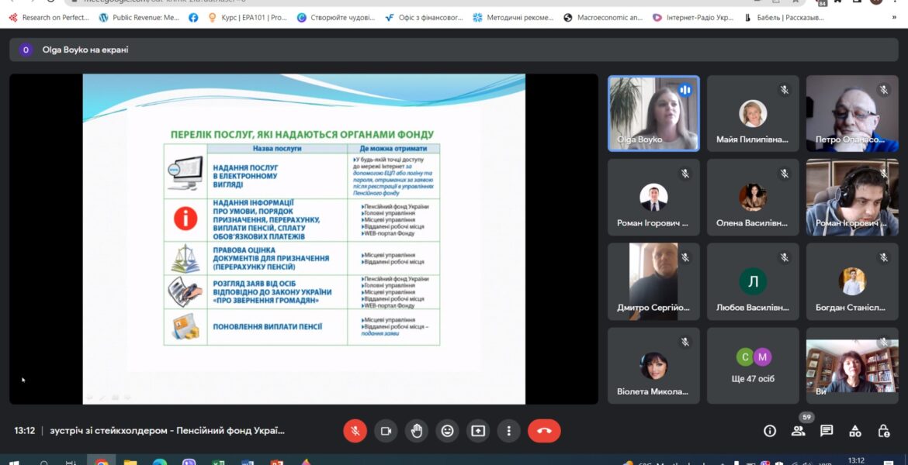Click the muted mic icon on the Віолета Микола... tile
Viewport: 908px width, 465px height.
(x=685, y=342)
